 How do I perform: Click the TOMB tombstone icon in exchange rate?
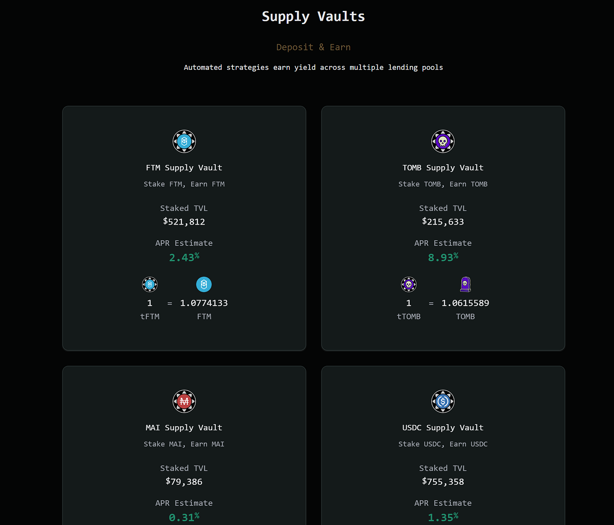pos(465,284)
